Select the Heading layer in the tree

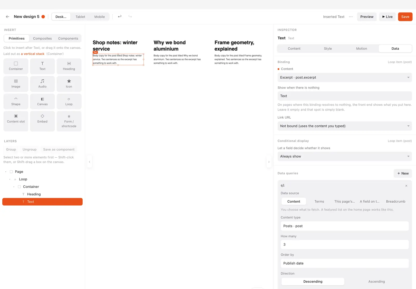pyautogui.click(x=42, y=194)
